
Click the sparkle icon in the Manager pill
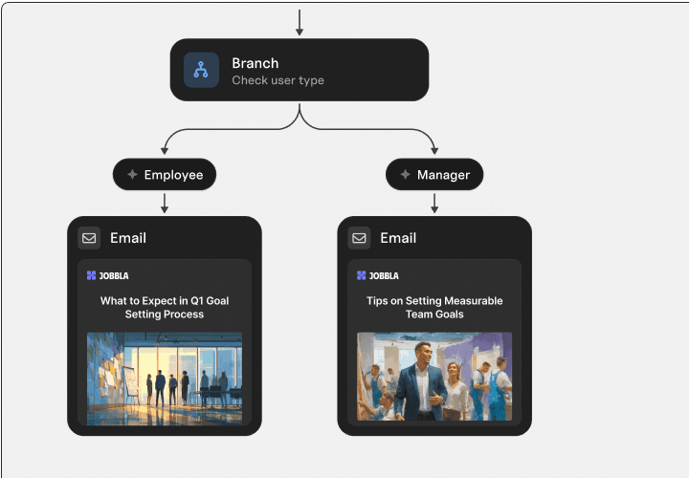405,174
